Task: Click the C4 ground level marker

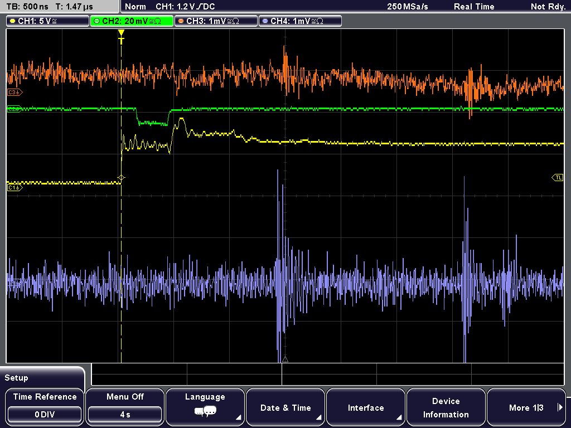Action: [14, 284]
